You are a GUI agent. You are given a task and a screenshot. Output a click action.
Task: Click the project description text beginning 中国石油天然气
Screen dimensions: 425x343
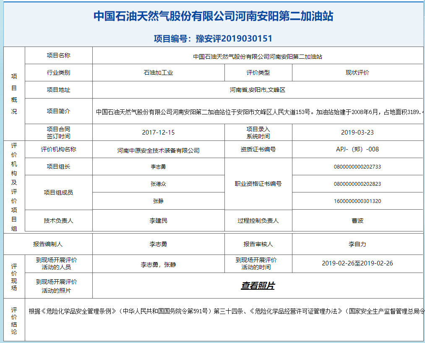[259, 112]
